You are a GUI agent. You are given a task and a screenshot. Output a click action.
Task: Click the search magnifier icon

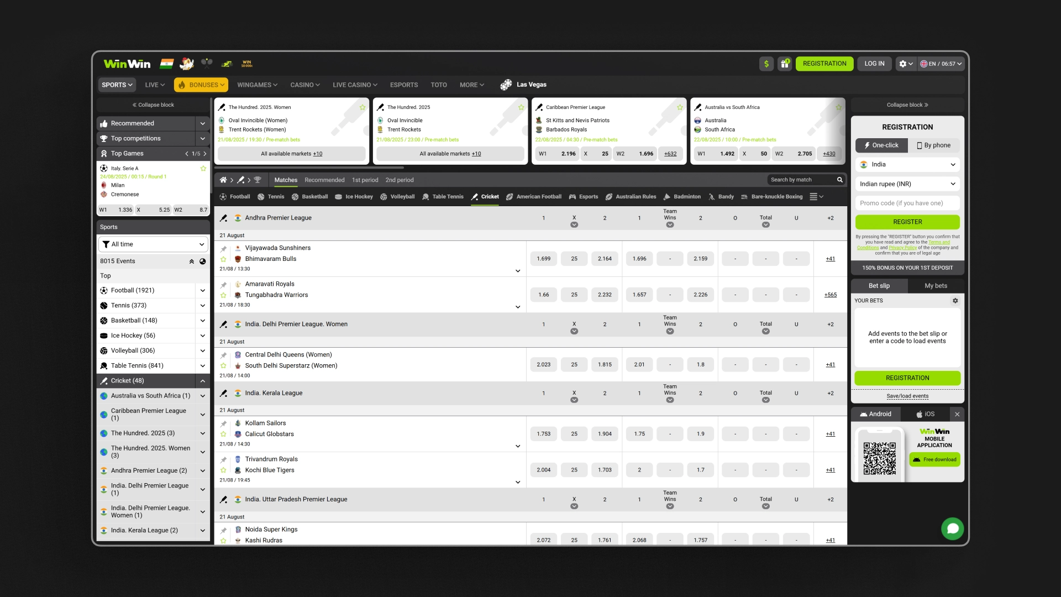pos(840,180)
